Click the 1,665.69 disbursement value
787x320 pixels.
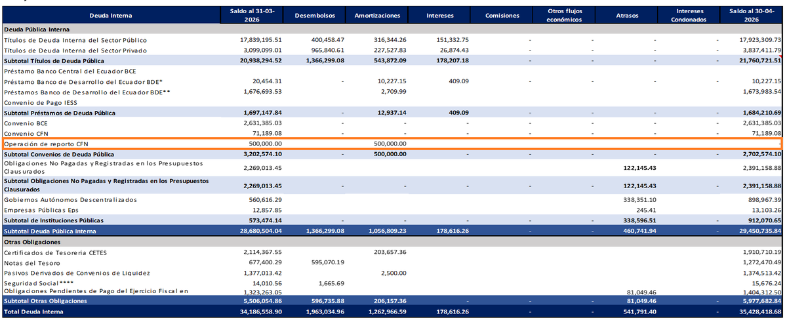332,283
